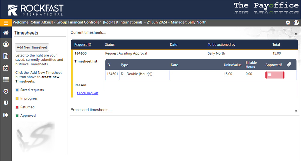
Task: Click the paperclip attachment icon
Action: pos(289,64)
